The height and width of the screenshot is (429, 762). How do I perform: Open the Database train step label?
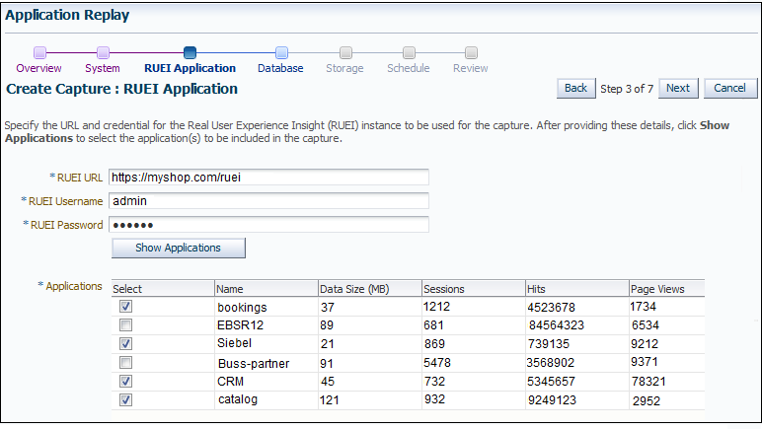tap(280, 68)
